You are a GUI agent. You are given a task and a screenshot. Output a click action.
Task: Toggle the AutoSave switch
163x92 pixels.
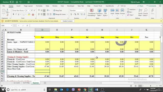(12, 2)
